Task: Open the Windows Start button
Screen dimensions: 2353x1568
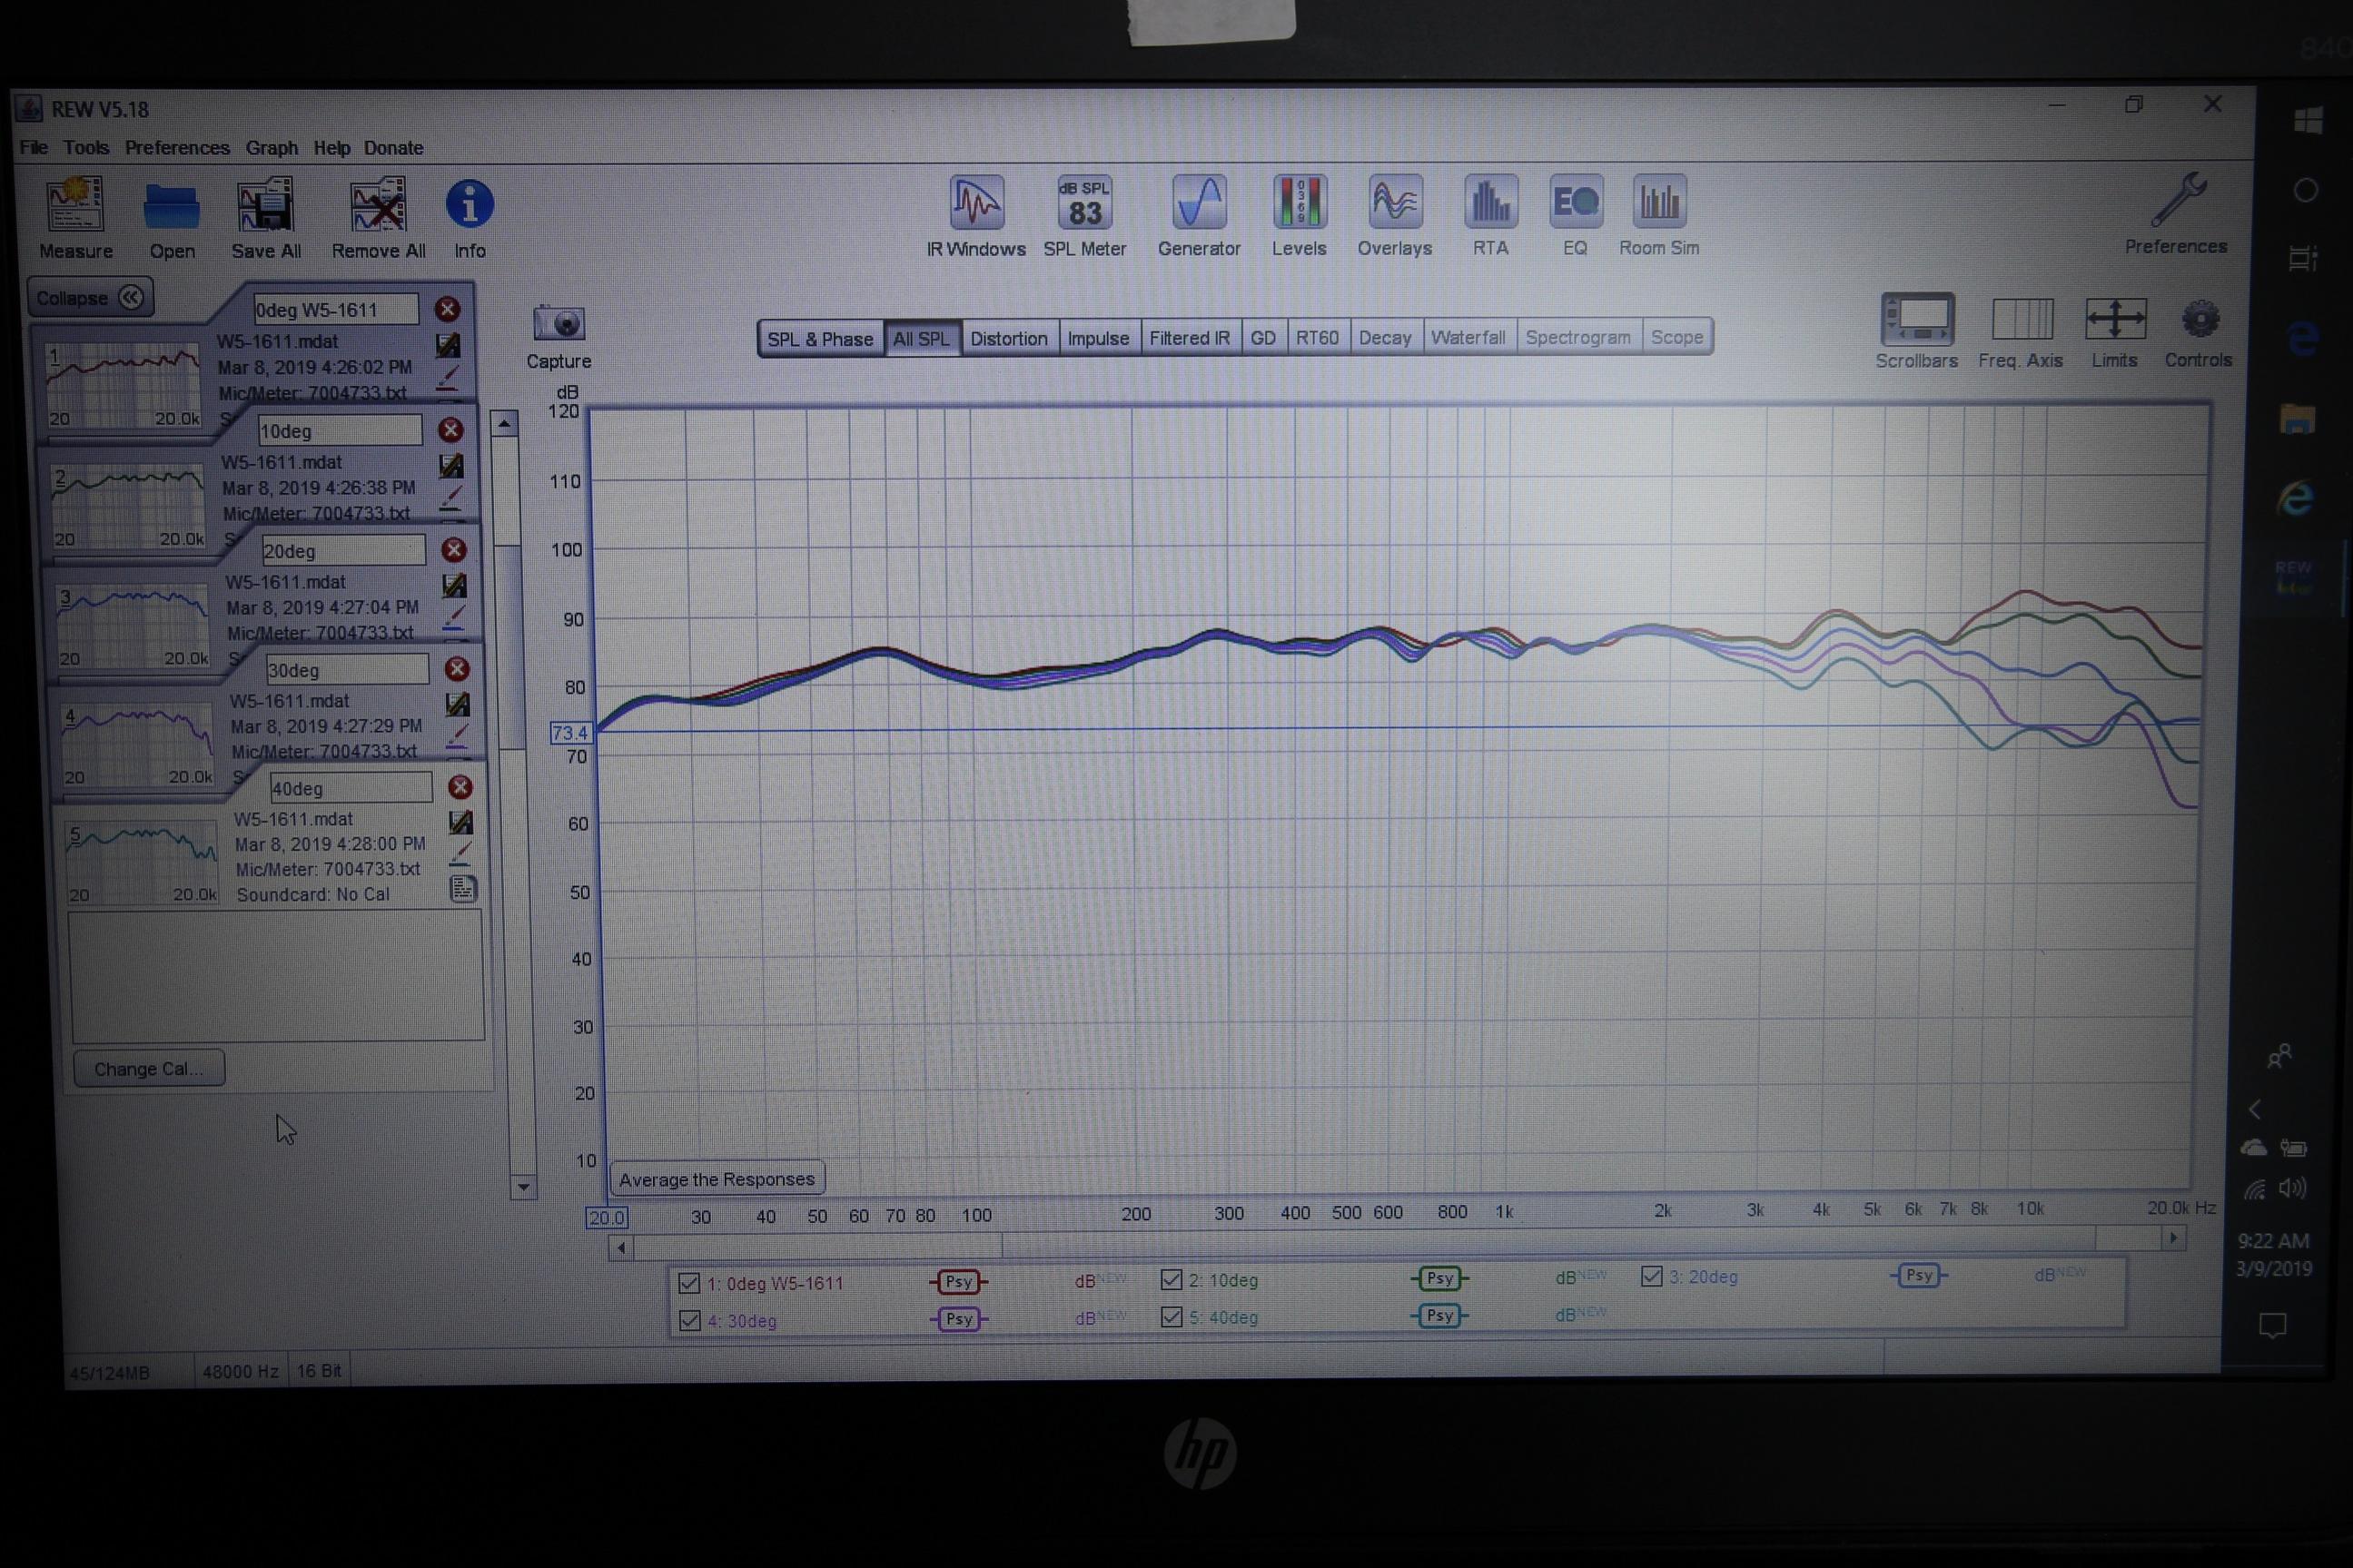Action: pos(2307,121)
